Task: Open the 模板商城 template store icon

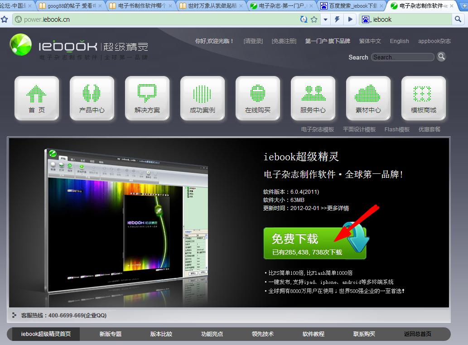Action: pyautogui.click(x=424, y=98)
